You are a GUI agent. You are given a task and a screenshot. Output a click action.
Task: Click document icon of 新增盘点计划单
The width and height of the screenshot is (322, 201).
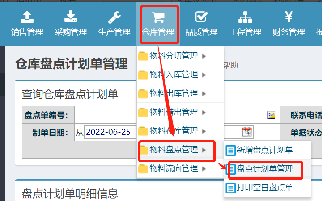coord(230,151)
